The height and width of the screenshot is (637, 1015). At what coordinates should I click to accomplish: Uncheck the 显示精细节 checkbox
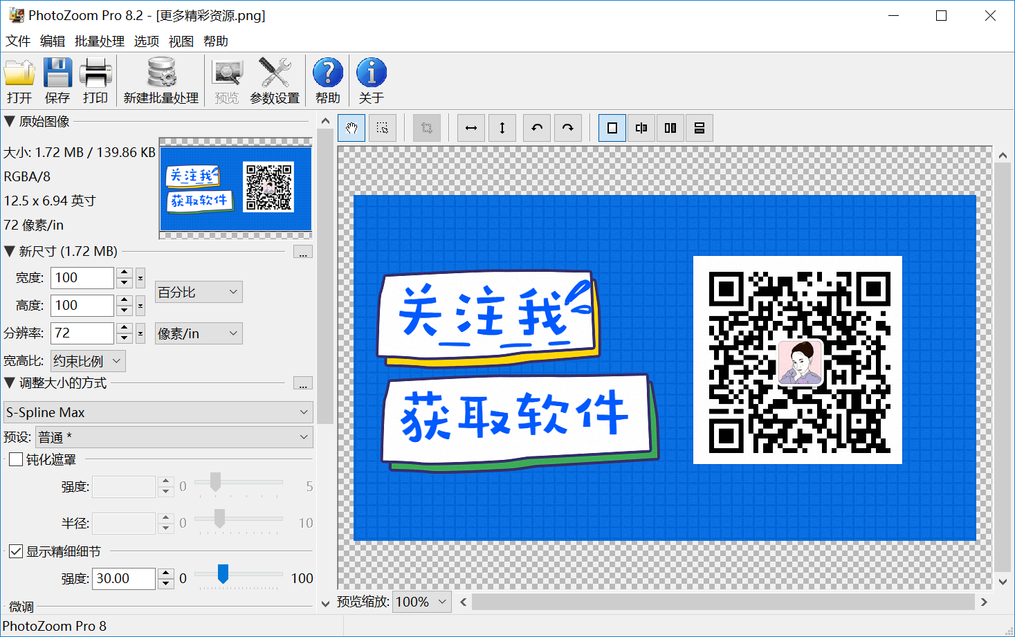[x=16, y=551]
